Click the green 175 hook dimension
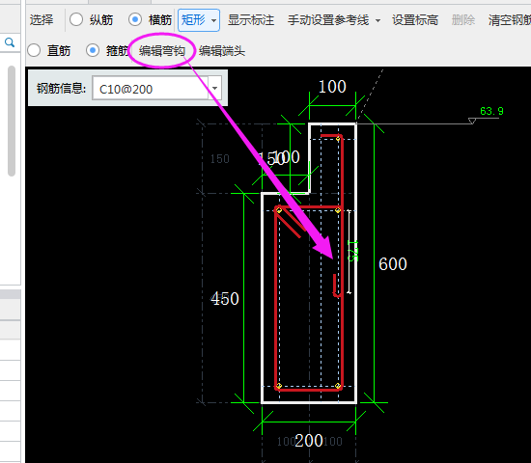Viewport: 531px width, 463px height. (352, 251)
